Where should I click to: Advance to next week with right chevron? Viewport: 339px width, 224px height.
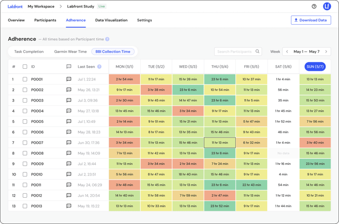pos(326,52)
